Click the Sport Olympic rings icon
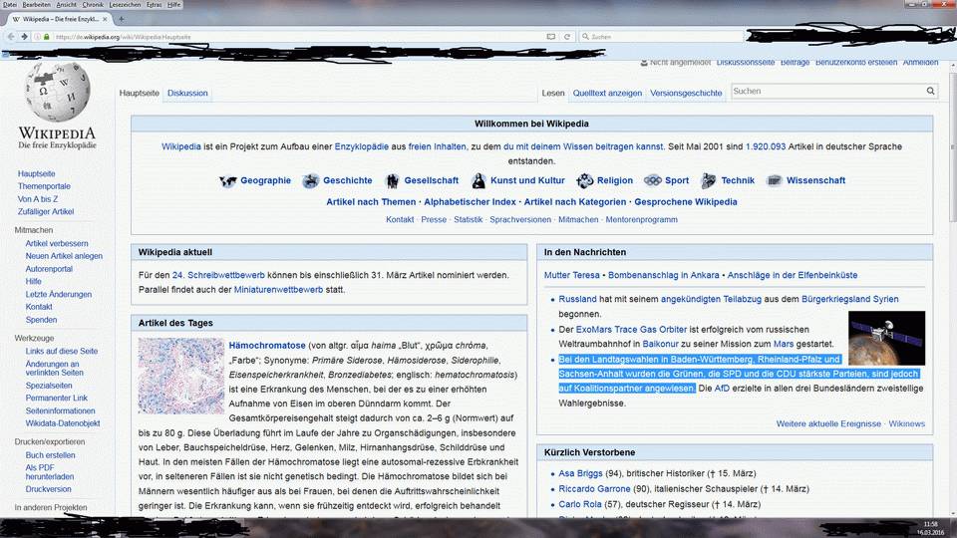 click(652, 180)
